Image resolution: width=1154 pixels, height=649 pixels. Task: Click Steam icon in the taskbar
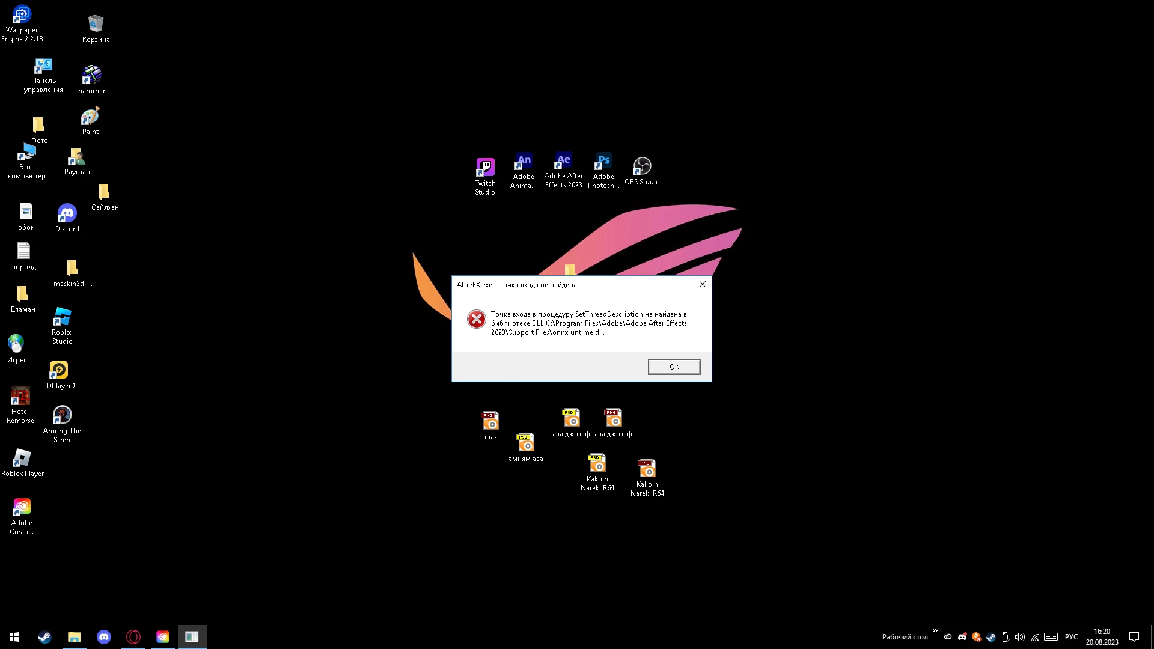pyautogui.click(x=44, y=637)
